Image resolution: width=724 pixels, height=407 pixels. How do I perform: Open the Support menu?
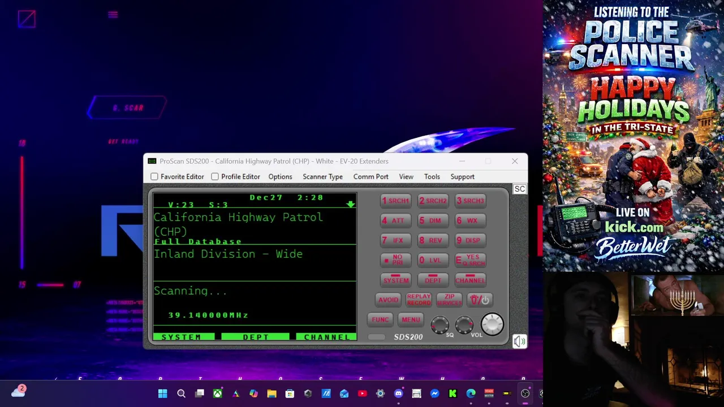tap(462, 177)
